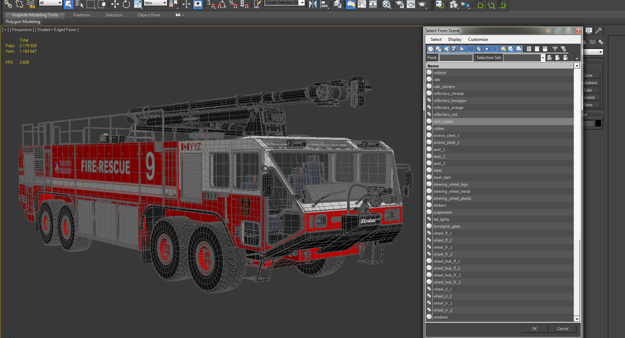Viewport: 625px width, 338px height.
Task: Select the Link tool in main toolbar
Action: (8, 4)
